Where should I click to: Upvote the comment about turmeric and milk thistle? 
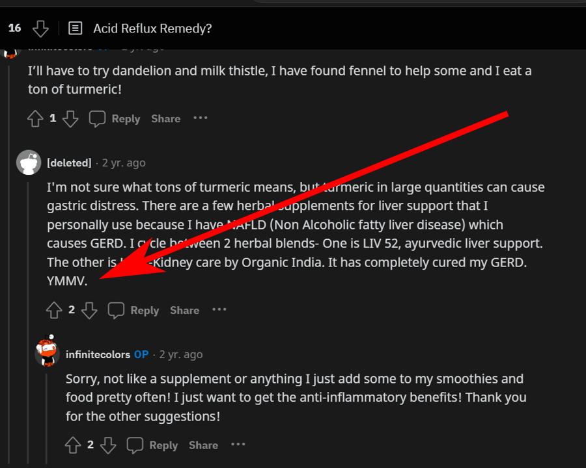[35, 118]
